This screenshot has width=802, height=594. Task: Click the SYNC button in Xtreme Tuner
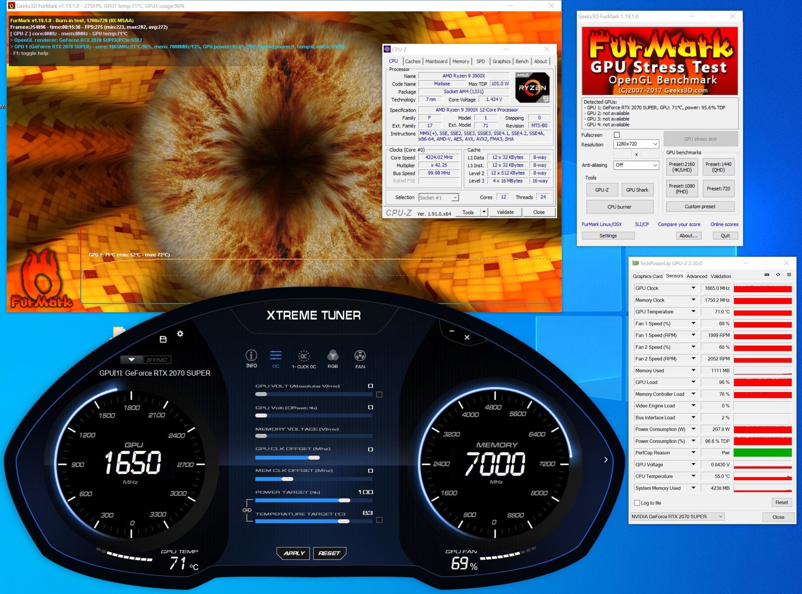tap(157, 360)
